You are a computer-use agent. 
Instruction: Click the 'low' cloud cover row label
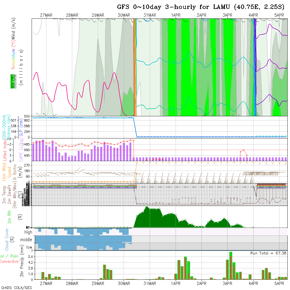pos(29,248)
